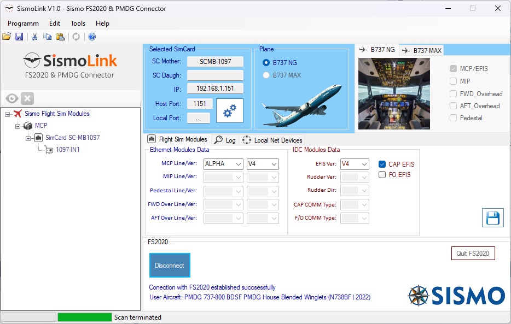The height and width of the screenshot is (324, 511).
Task: Save module data with the large floppy icon
Action: [493, 217]
